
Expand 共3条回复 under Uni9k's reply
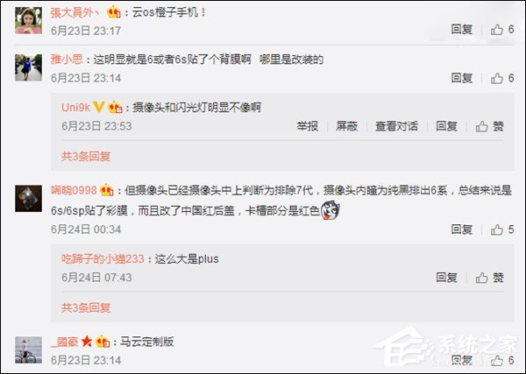tap(86, 156)
